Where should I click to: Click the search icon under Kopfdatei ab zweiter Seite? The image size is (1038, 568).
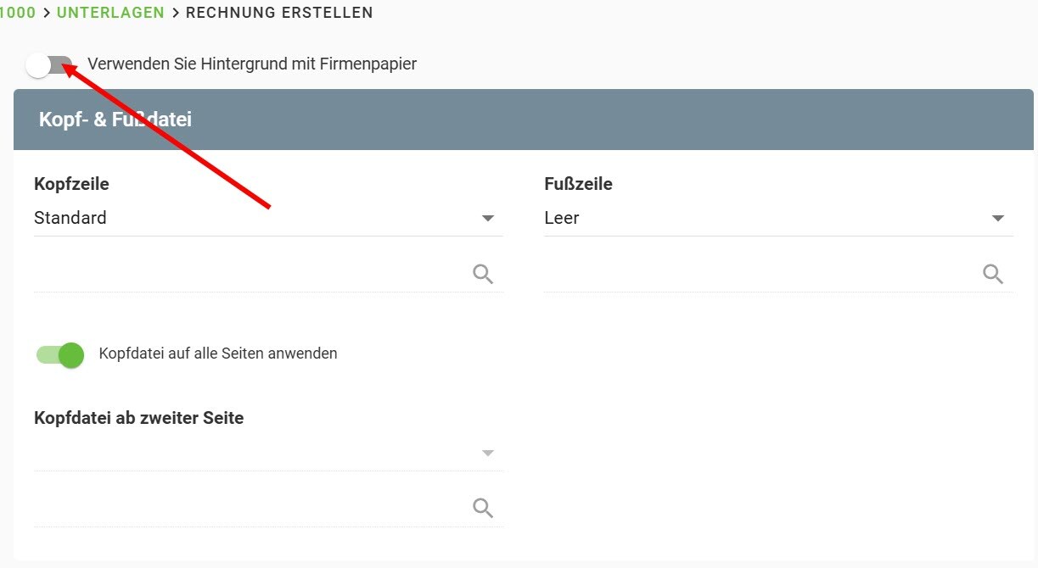482,507
